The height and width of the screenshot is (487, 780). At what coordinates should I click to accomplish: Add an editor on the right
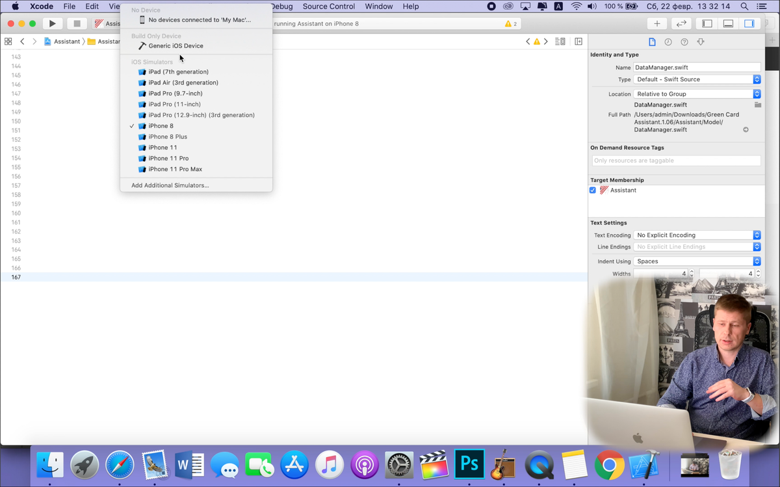coord(578,42)
